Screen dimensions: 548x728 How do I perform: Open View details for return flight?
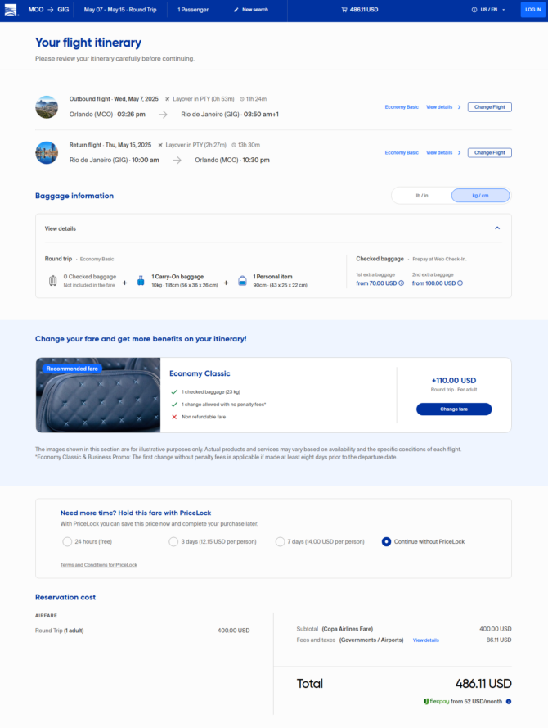(x=439, y=153)
